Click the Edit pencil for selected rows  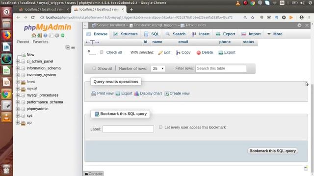164,52
